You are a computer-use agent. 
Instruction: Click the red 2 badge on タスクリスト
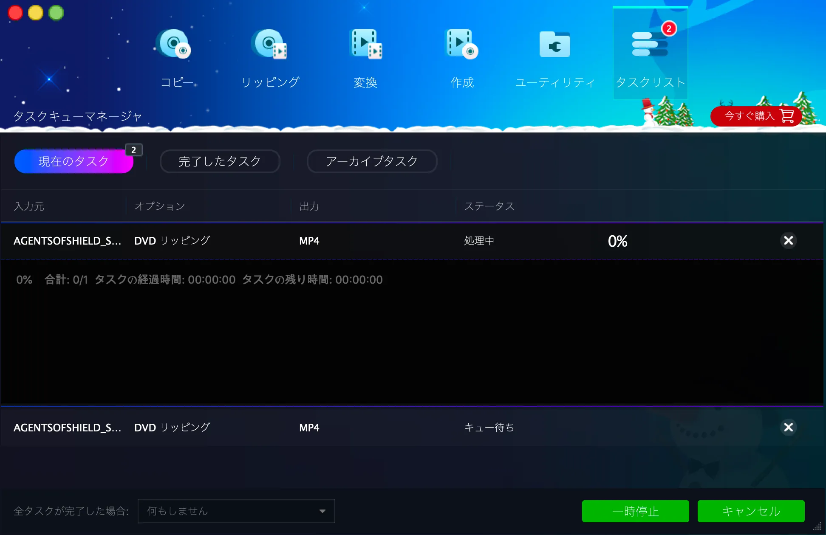[669, 28]
